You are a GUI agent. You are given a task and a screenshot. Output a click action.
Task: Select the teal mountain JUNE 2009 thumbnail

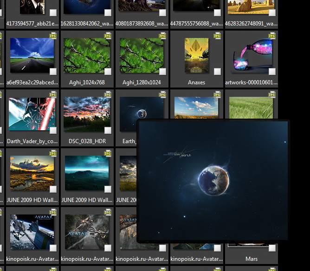coord(87,173)
